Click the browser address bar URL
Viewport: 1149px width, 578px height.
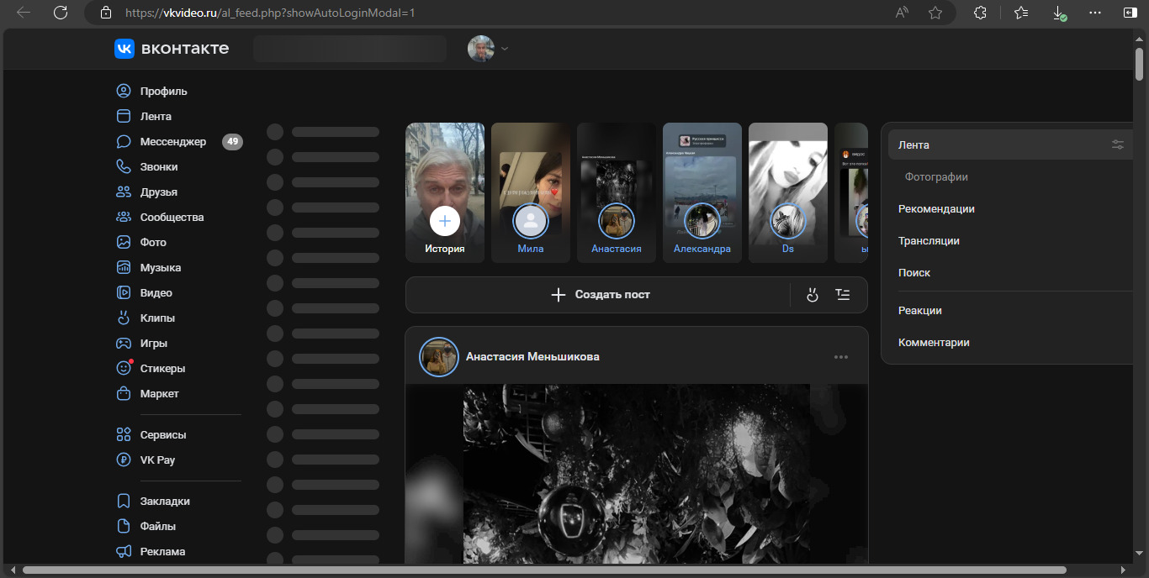coord(269,13)
